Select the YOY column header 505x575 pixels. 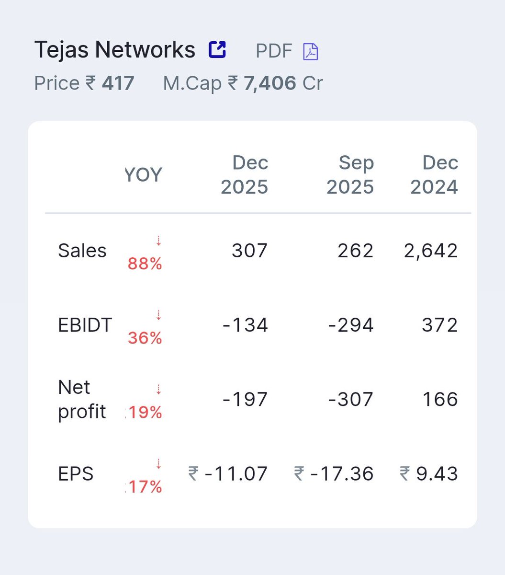coord(144,175)
